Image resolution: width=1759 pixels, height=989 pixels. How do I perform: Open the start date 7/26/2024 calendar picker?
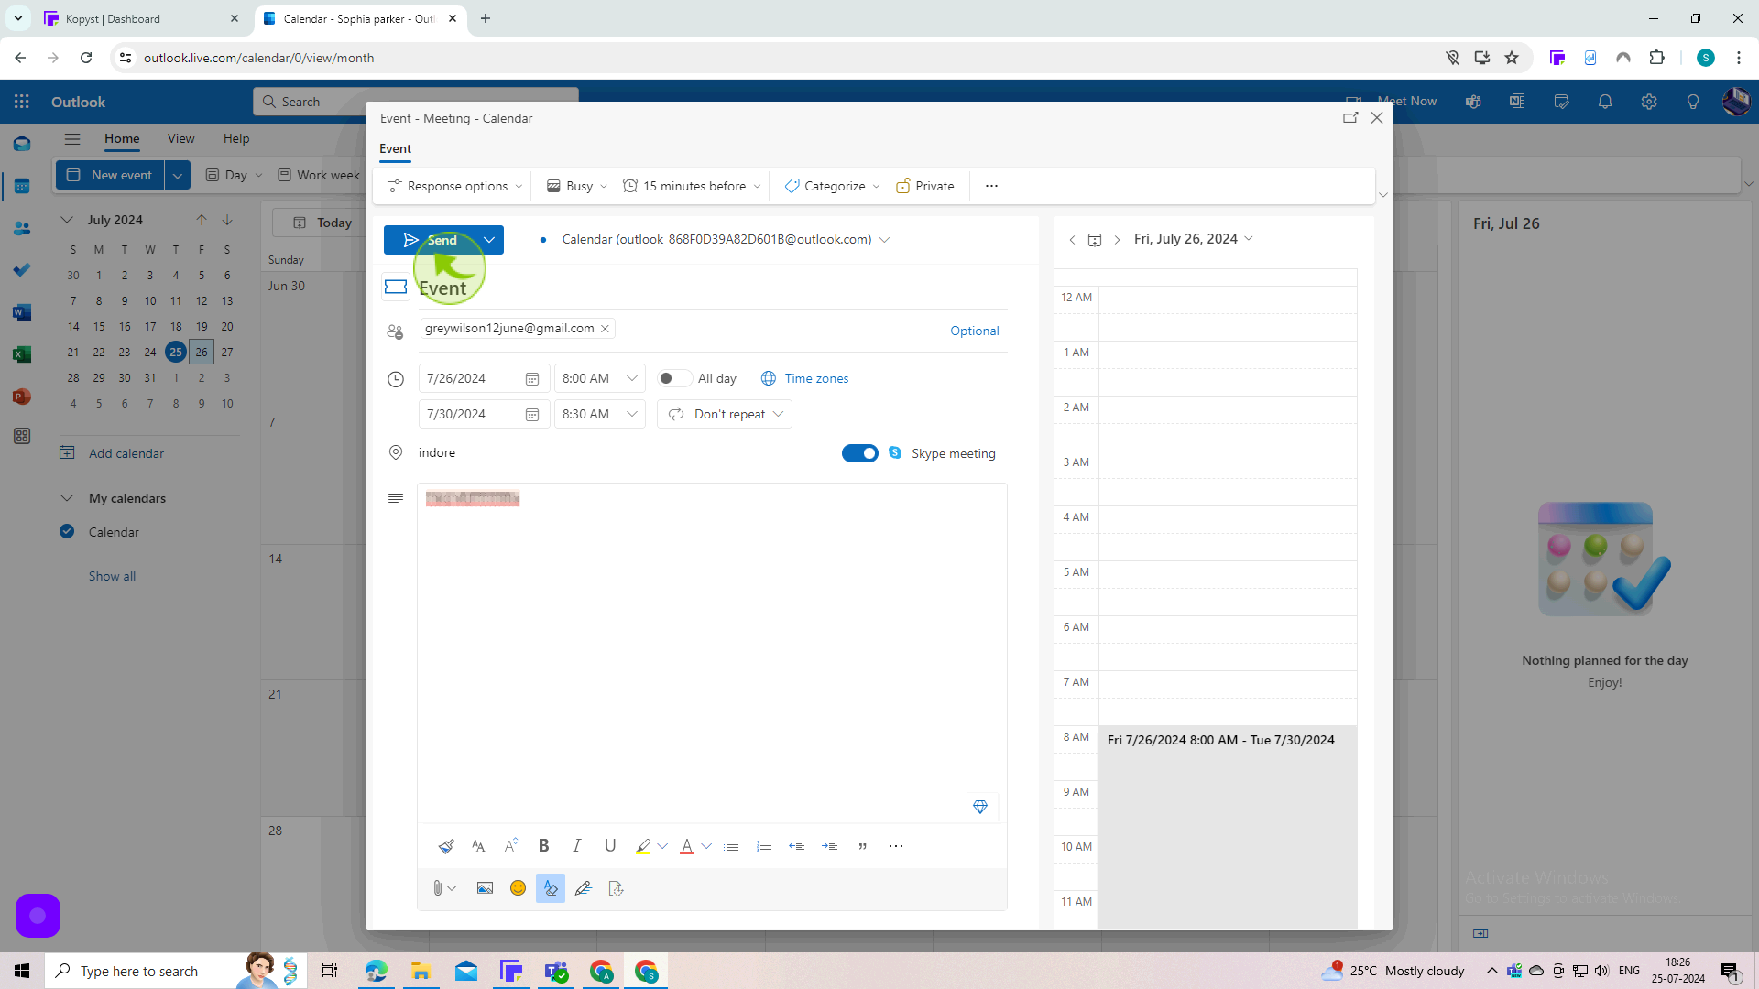click(x=531, y=378)
